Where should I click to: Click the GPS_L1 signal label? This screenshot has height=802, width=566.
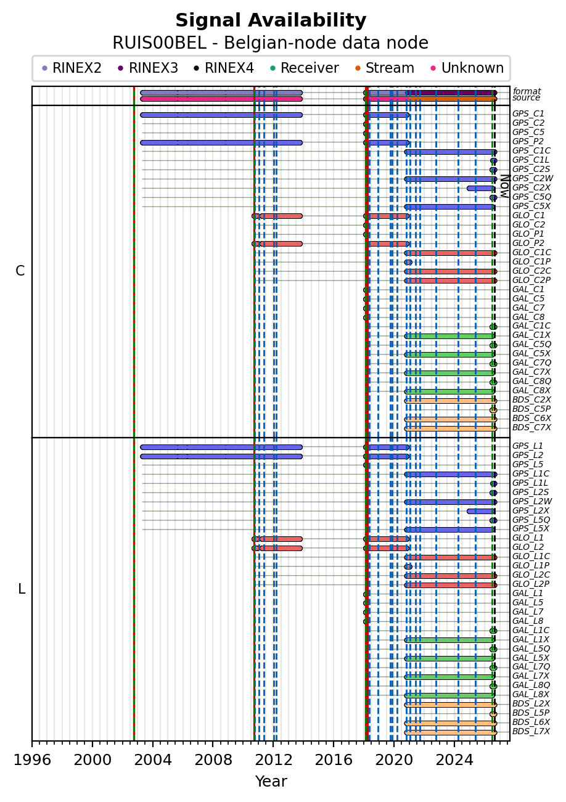[x=528, y=446]
